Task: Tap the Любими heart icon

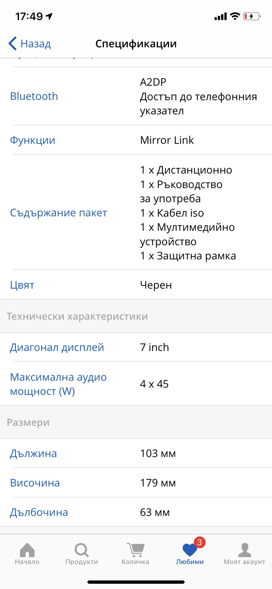Action: coord(189,550)
